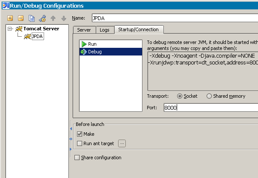258x178 pixels.
Task: Select the Debug startup mode
Action: (111, 52)
